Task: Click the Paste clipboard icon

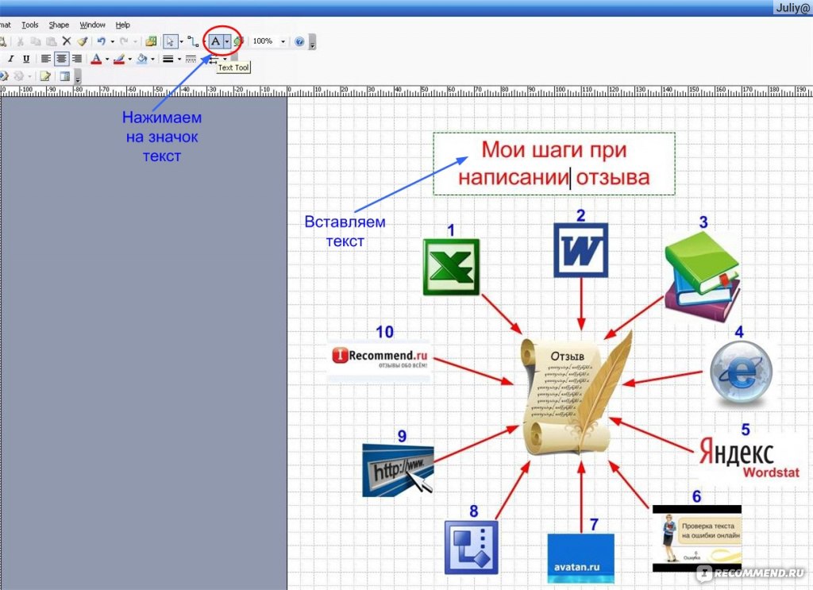Action: [52, 41]
